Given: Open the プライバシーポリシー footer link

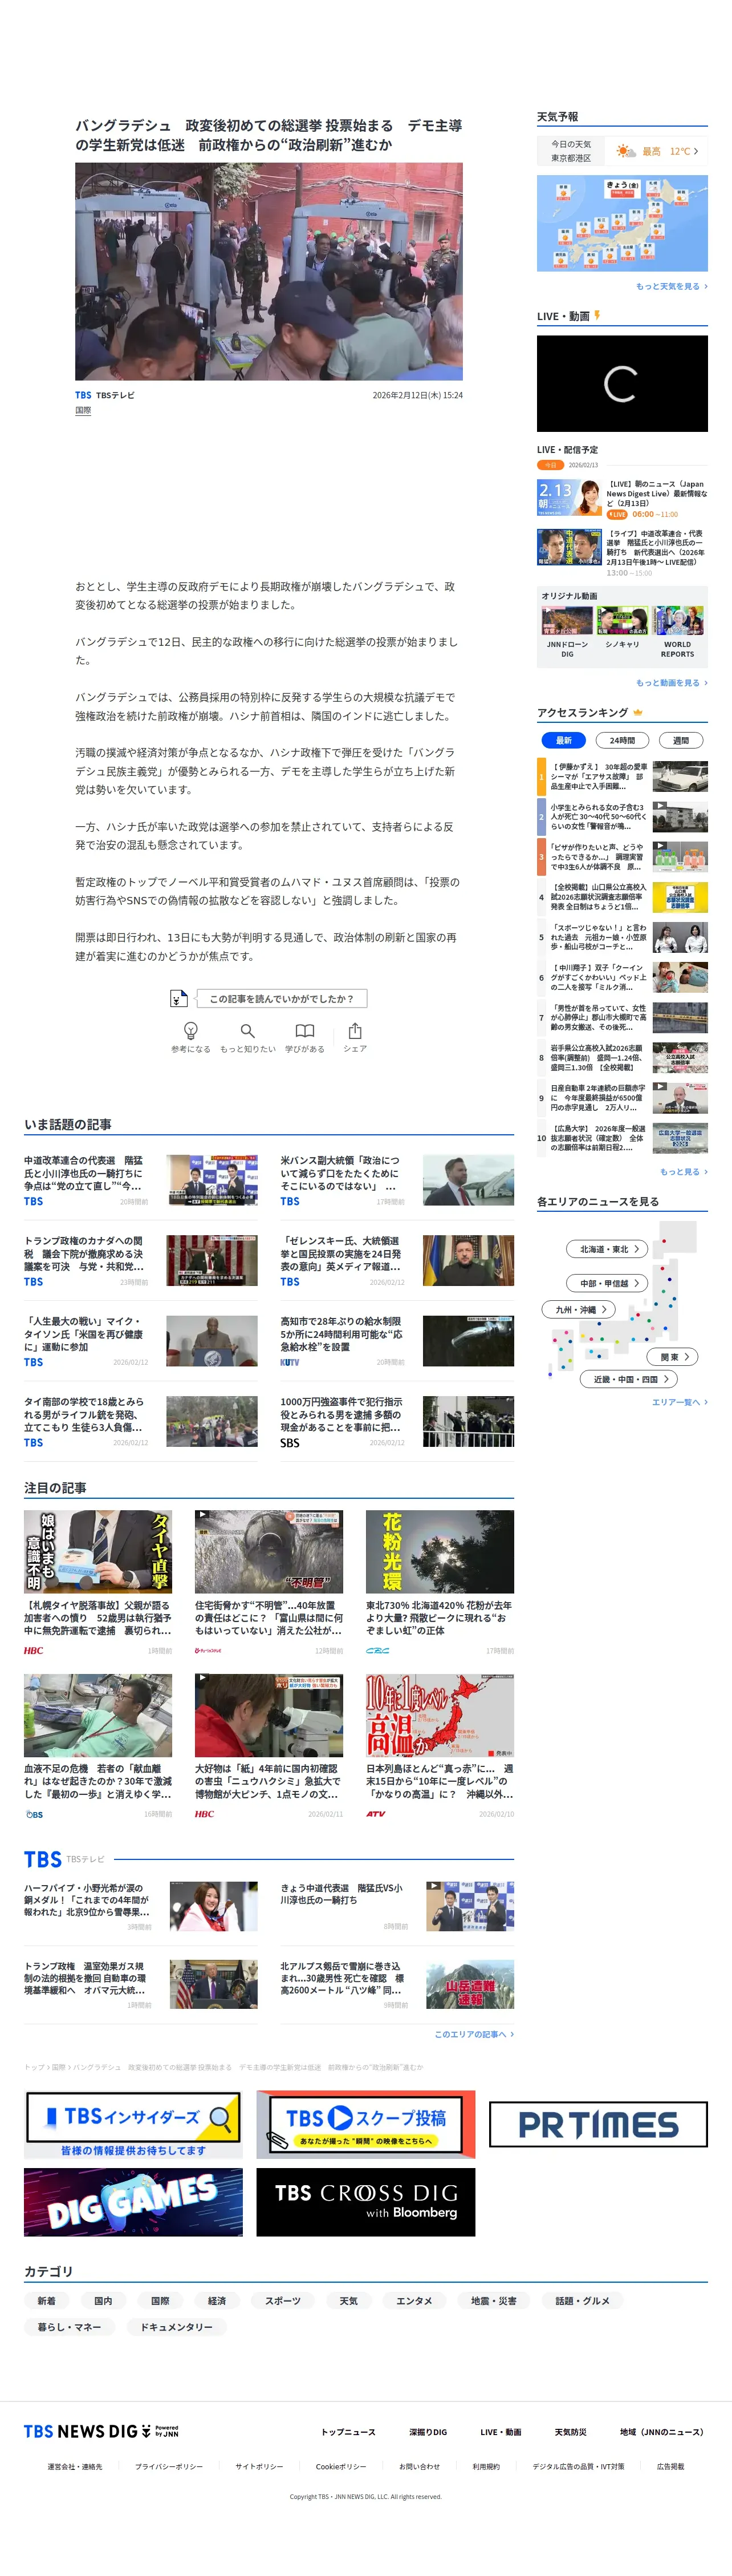Looking at the screenshot, I should (169, 2467).
